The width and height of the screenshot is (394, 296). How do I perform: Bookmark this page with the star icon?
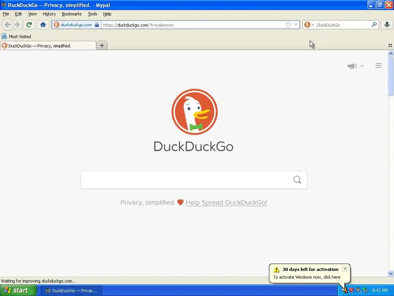(x=288, y=25)
